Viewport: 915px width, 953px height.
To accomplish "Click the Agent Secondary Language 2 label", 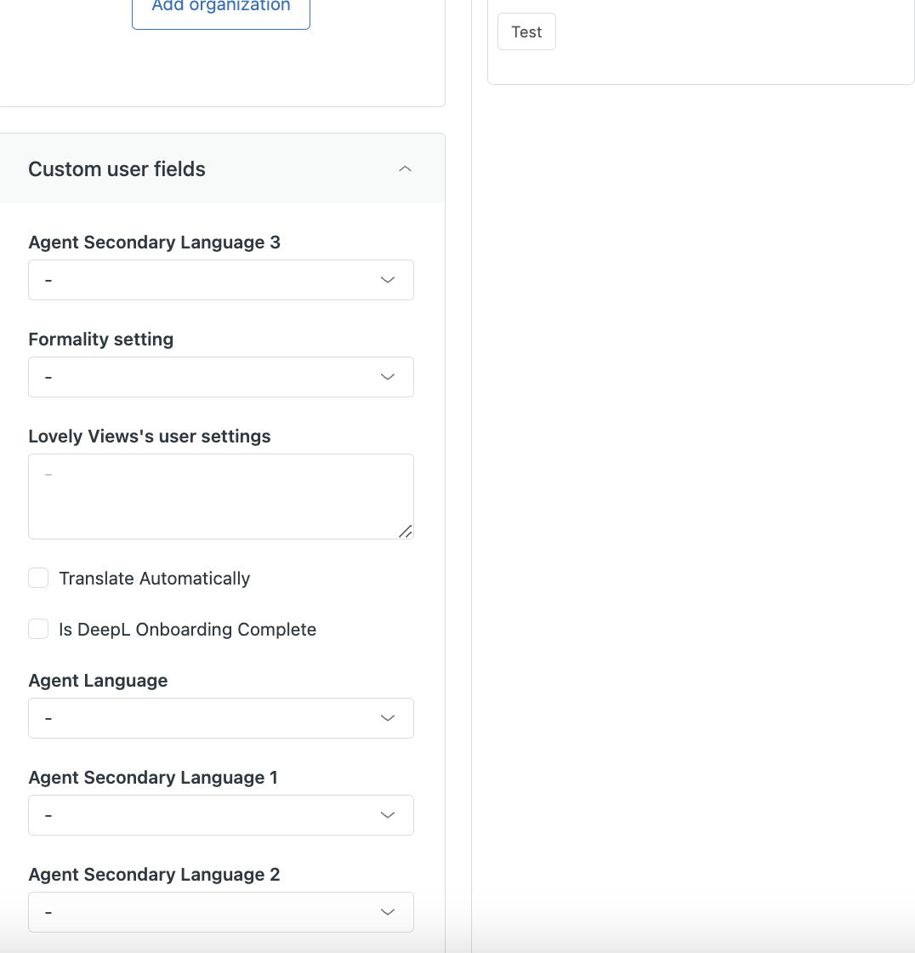I will coord(155,875).
